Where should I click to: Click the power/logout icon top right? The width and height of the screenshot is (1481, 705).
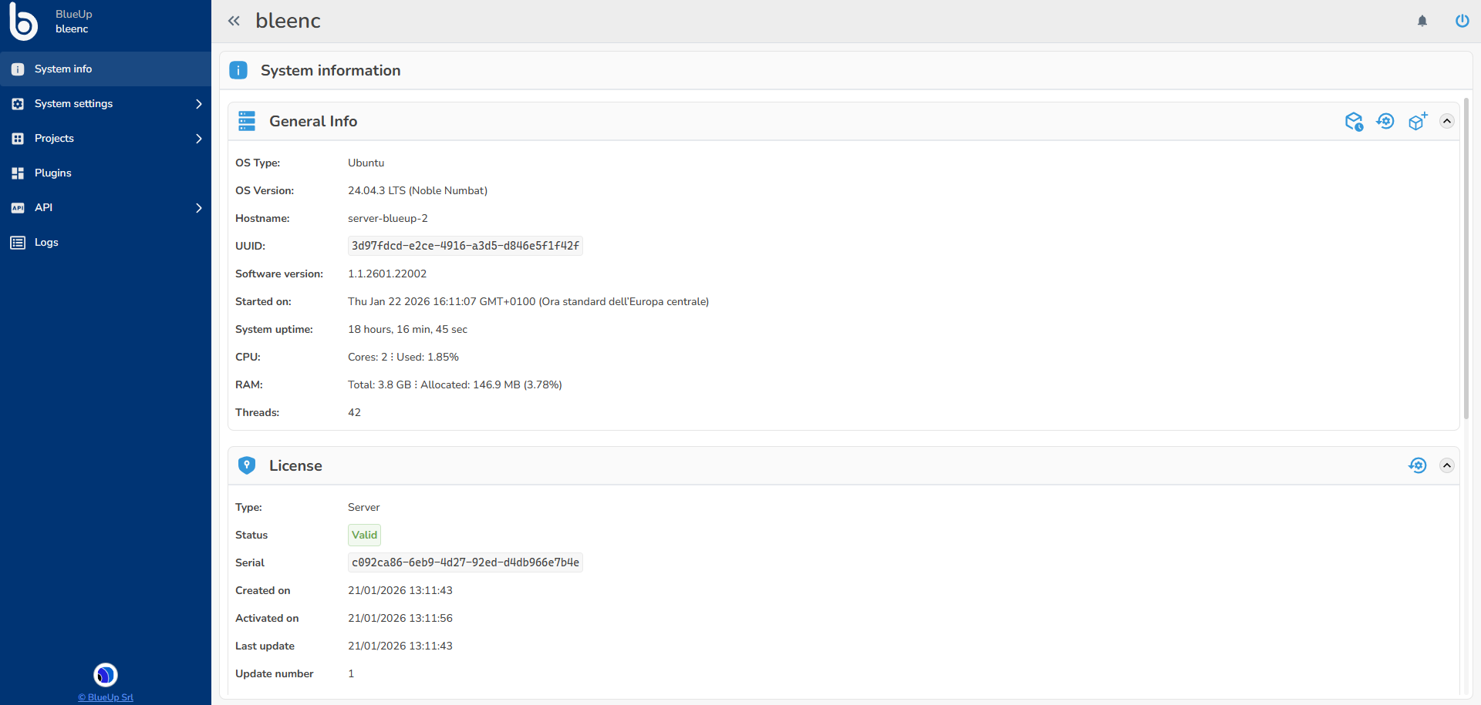pos(1462,21)
